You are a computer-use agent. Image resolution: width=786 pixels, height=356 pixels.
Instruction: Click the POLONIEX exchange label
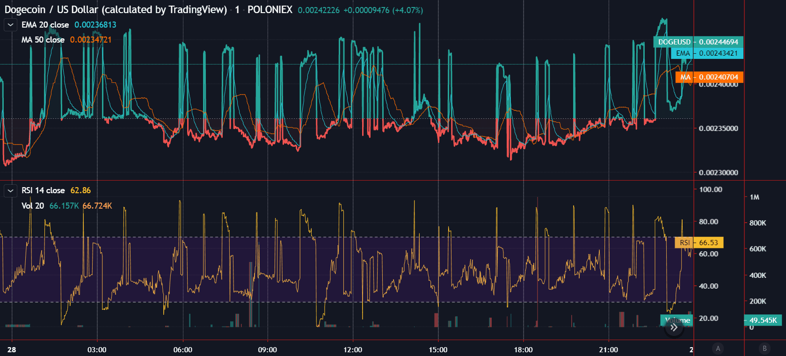270,10
